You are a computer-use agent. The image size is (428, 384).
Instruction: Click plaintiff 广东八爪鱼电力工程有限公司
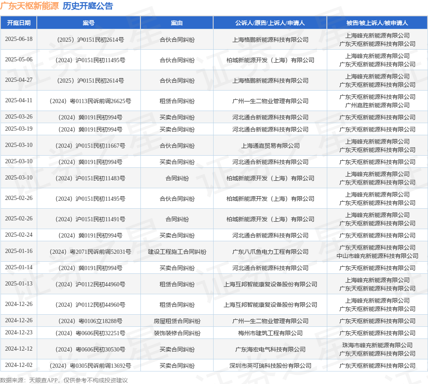coord(270,252)
